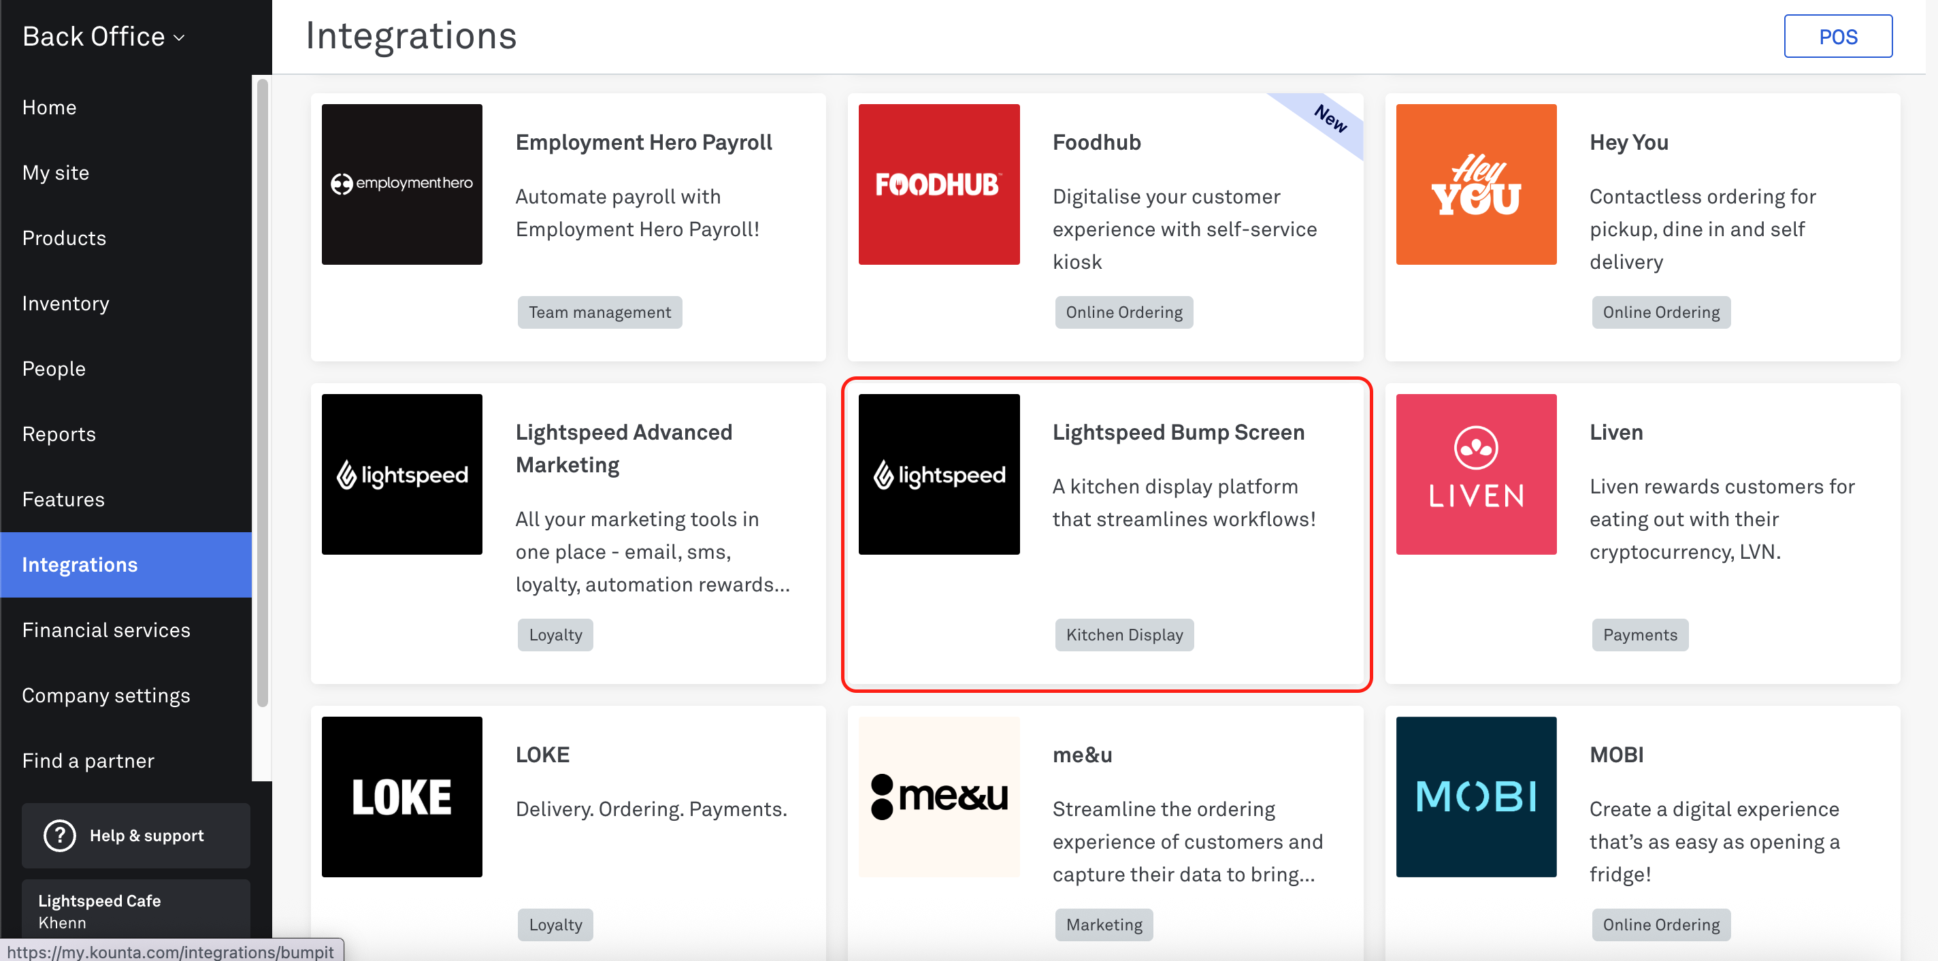Open Reports in sidebar
Screen dimensions: 1938x961
pos(126,434)
